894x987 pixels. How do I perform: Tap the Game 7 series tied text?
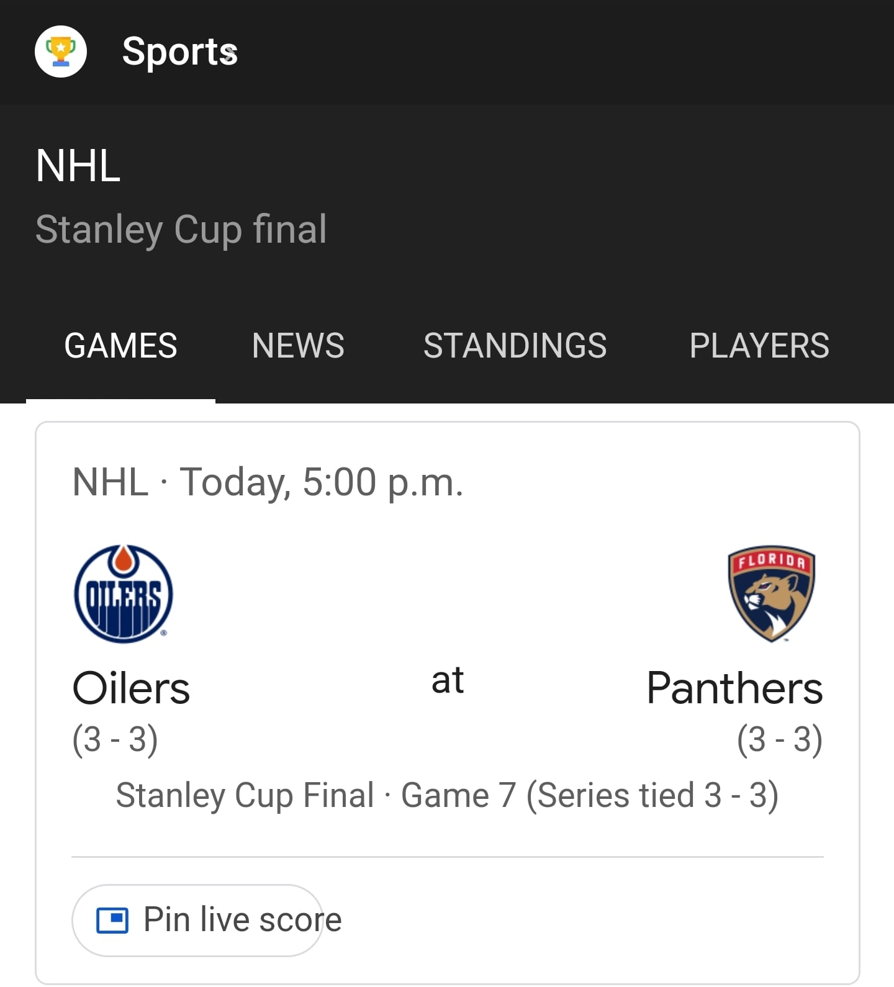(590, 796)
